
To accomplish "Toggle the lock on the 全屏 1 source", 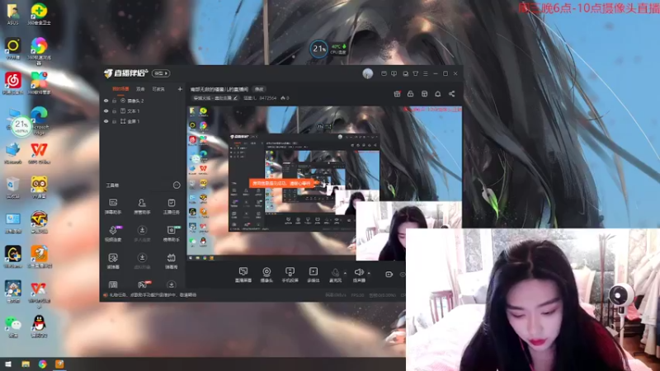I will (114, 121).
